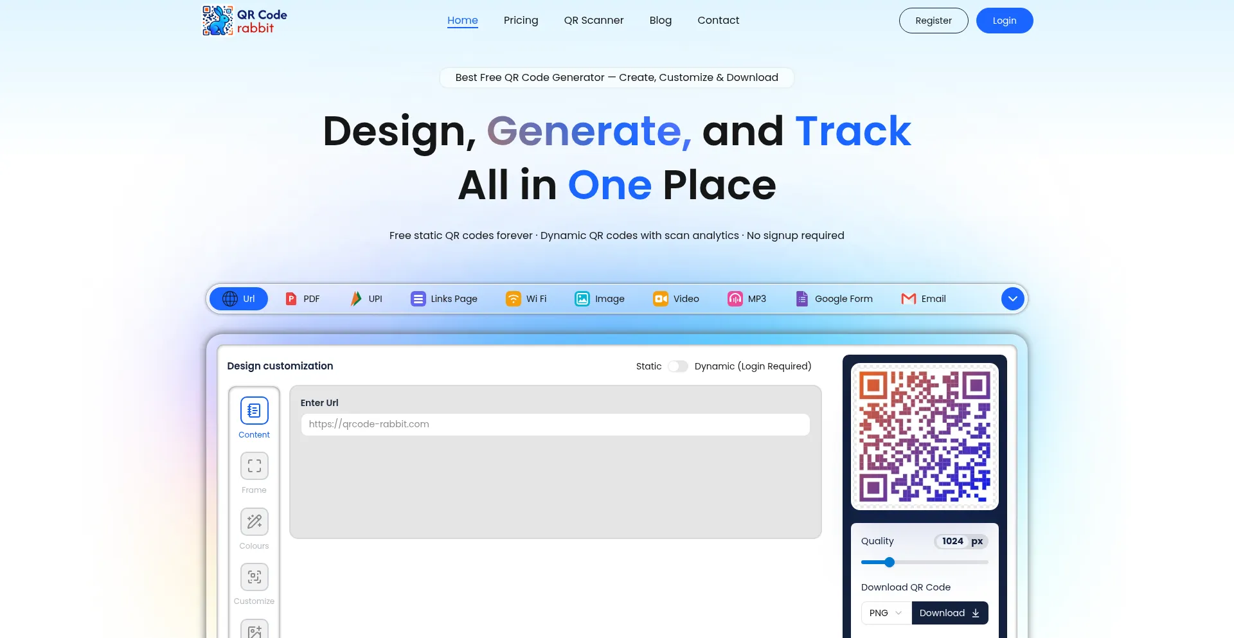Open the QR Scanner page

pos(594,21)
